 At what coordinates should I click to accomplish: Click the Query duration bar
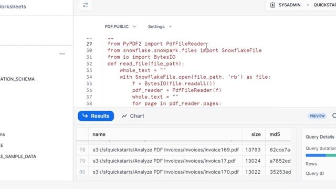tap(321, 155)
